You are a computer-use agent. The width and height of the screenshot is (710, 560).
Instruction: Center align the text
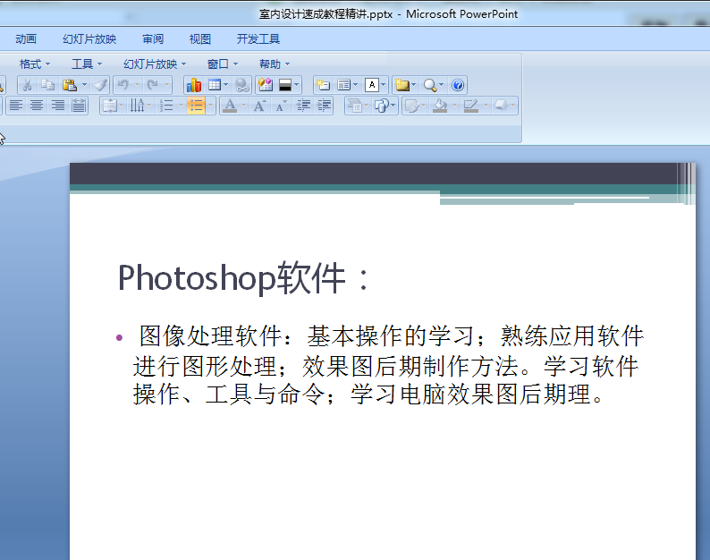coord(37,106)
